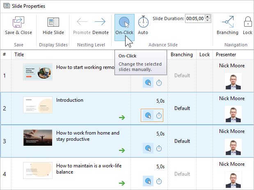Open Branching dropdown for slide 4

pos(182,174)
